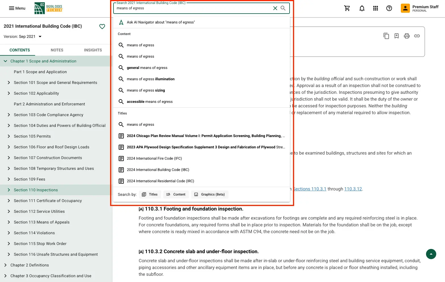Clear the search field with the X icon
The width and height of the screenshot is (445, 282).
(x=275, y=8)
